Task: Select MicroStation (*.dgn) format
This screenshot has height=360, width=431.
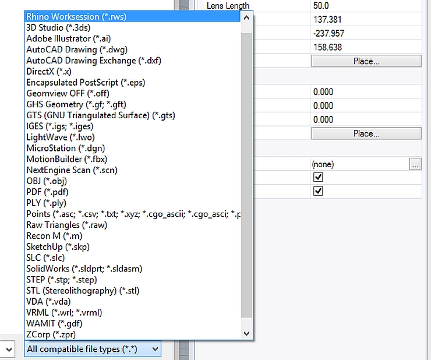Action: (132, 148)
